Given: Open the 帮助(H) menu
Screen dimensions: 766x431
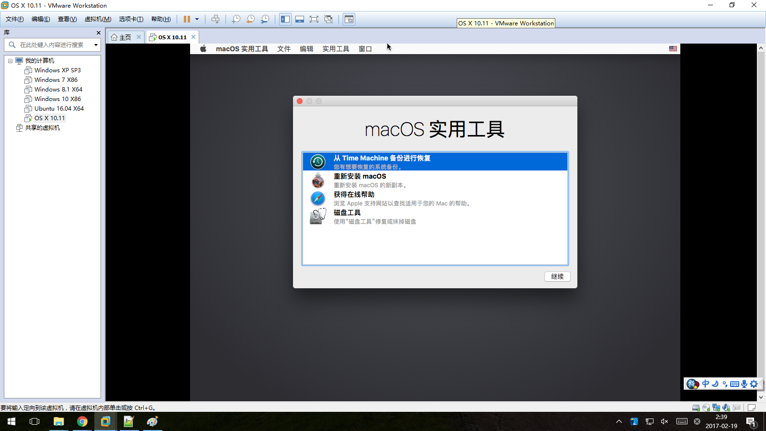Looking at the screenshot, I should (161, 19).
